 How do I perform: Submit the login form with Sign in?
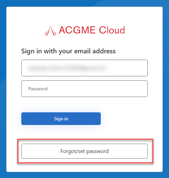pos(61,119)
